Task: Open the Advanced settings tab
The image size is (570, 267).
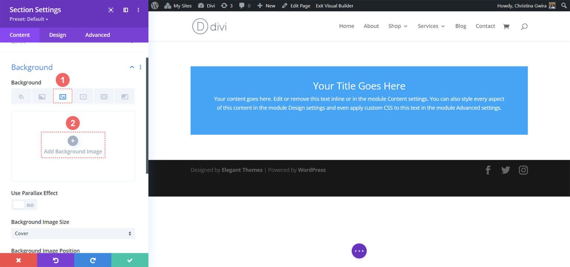Action: click(97, 35)
